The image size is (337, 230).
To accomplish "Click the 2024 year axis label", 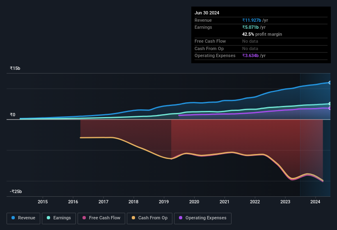I will (x=315, y=202).
